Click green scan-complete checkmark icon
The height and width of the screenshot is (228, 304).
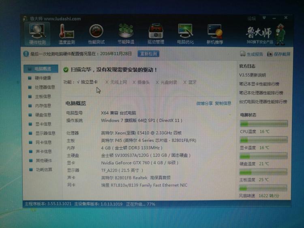66,70
